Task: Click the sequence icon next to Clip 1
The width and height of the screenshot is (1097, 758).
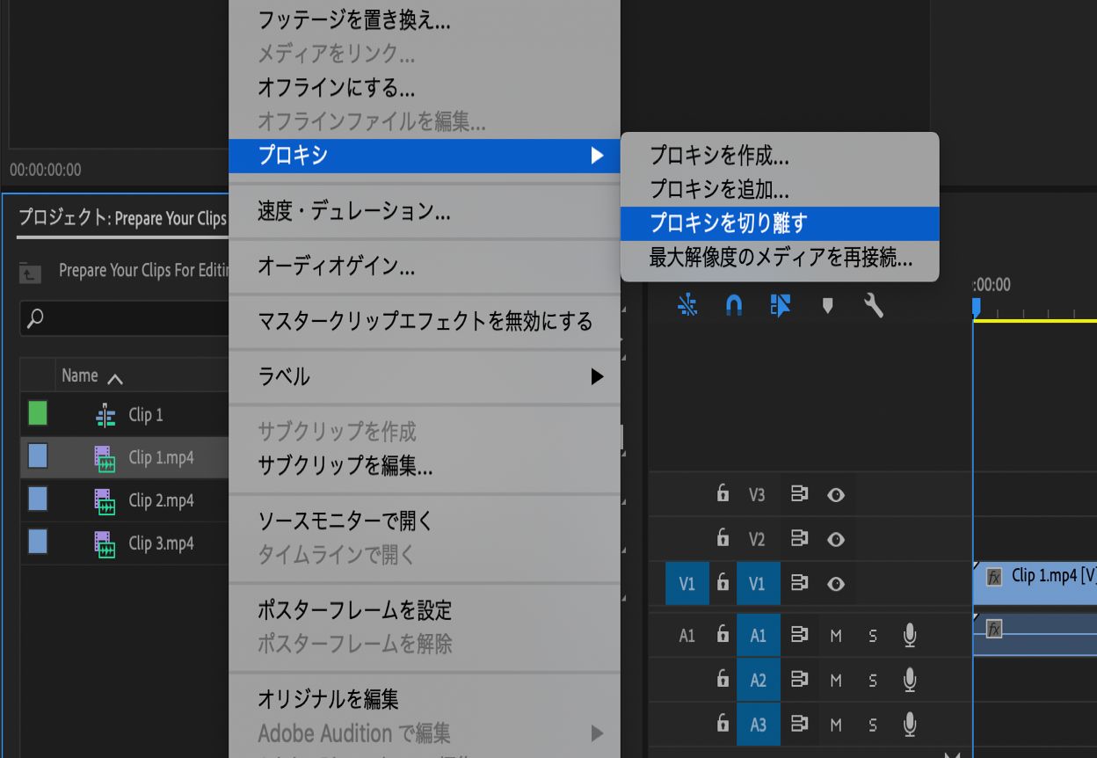Action: pyautogui.click(x=105, y=414)
